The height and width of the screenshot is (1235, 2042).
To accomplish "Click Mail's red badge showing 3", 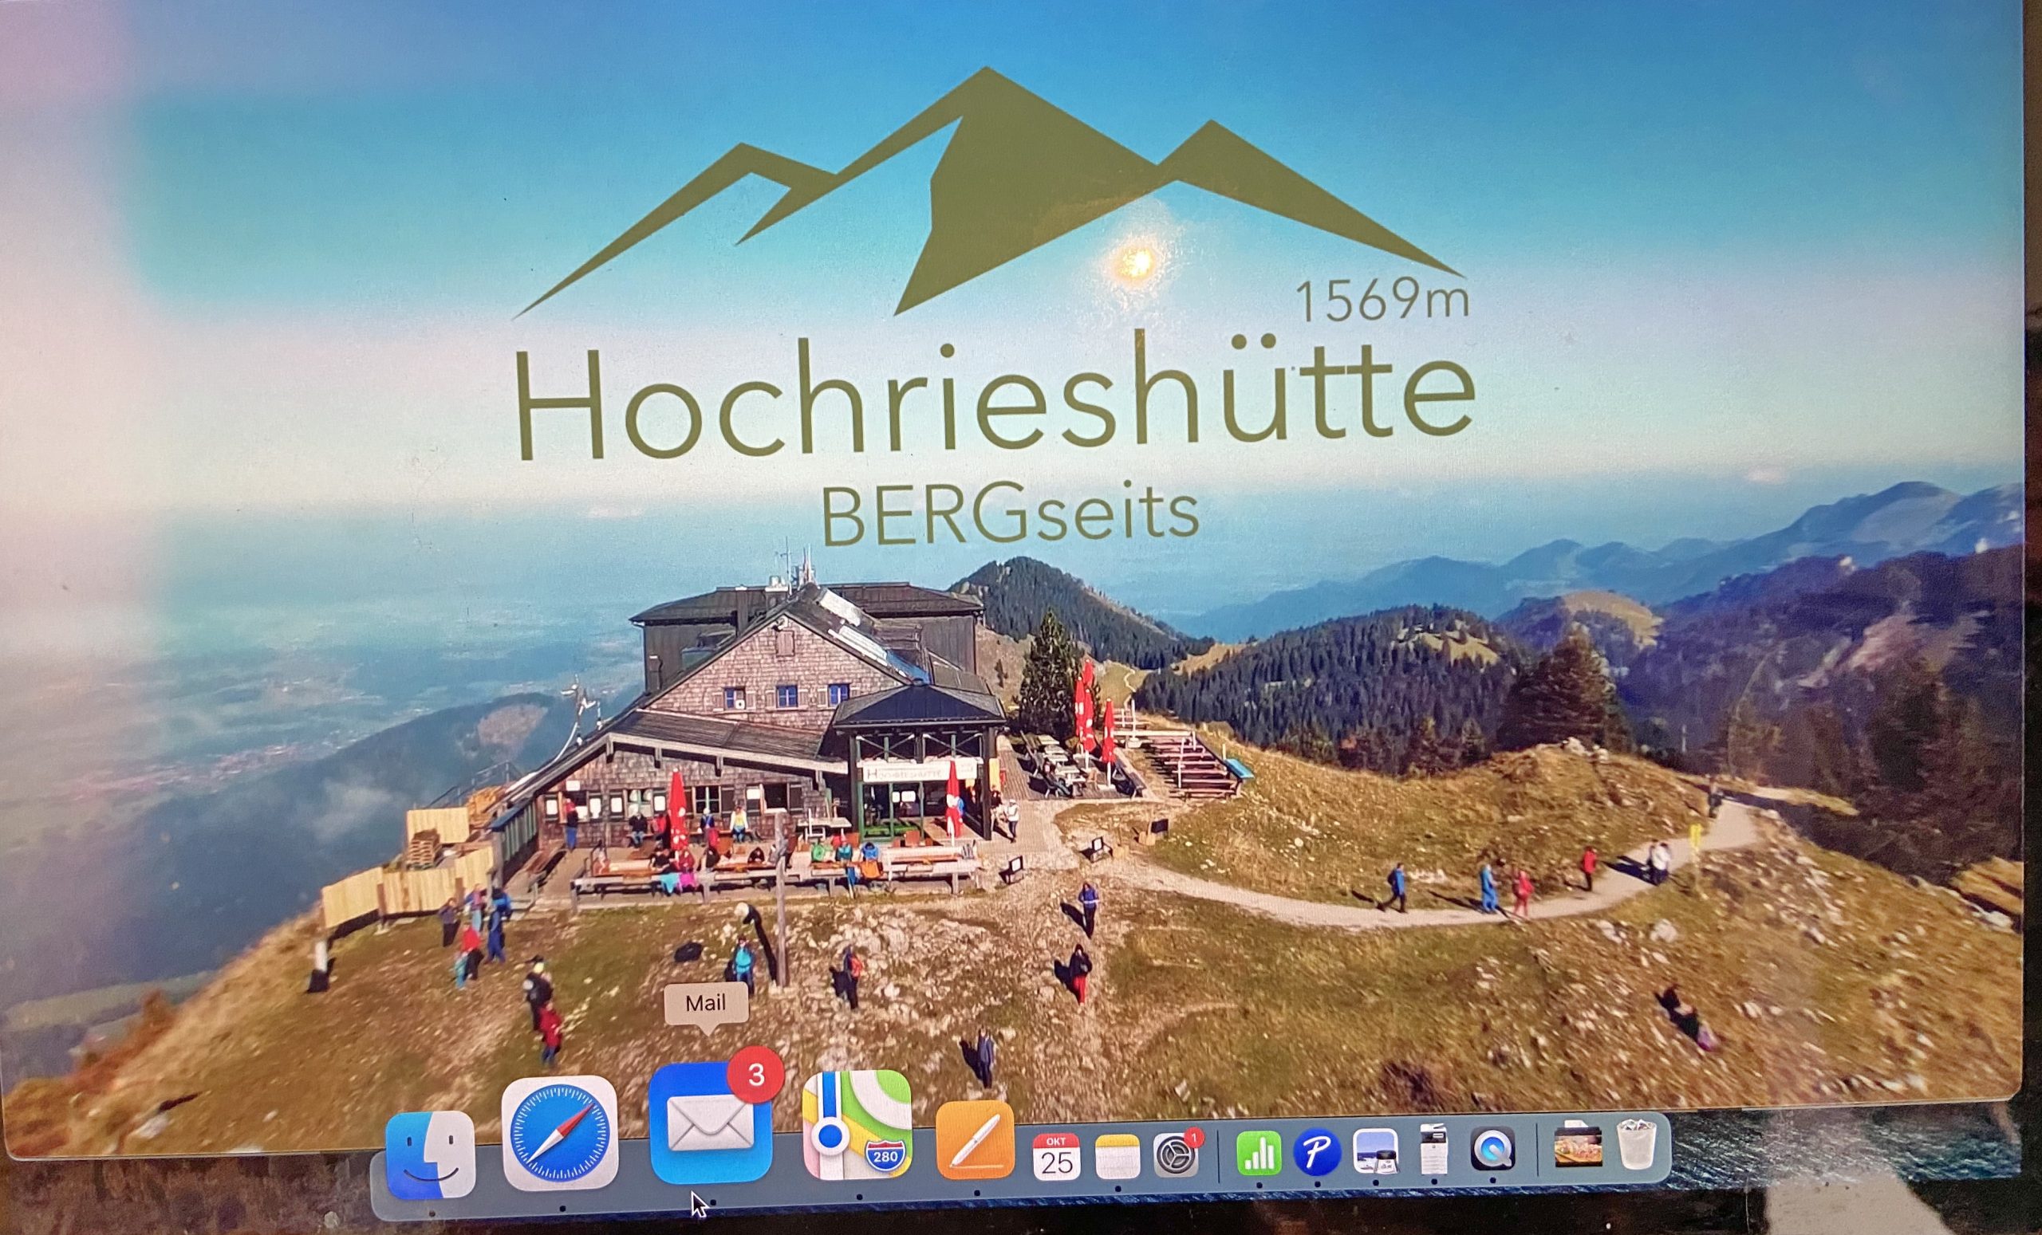I will pos(755,1075).
